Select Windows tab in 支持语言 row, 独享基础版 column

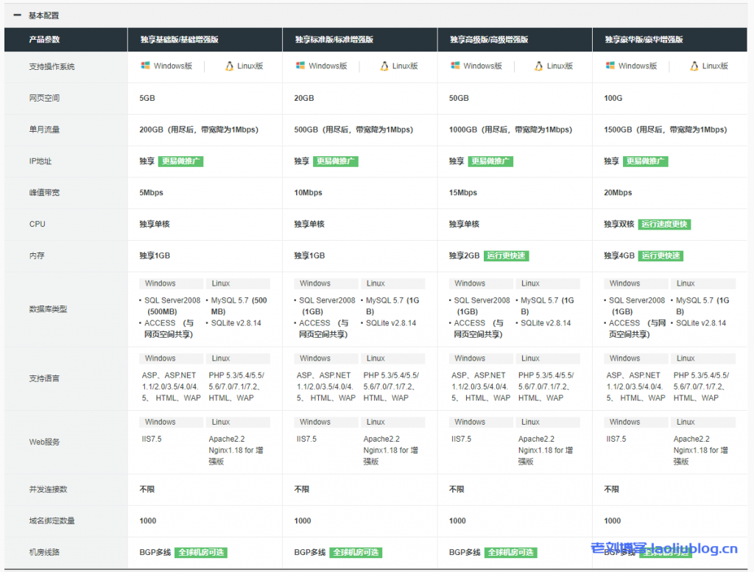pos(171,359)
